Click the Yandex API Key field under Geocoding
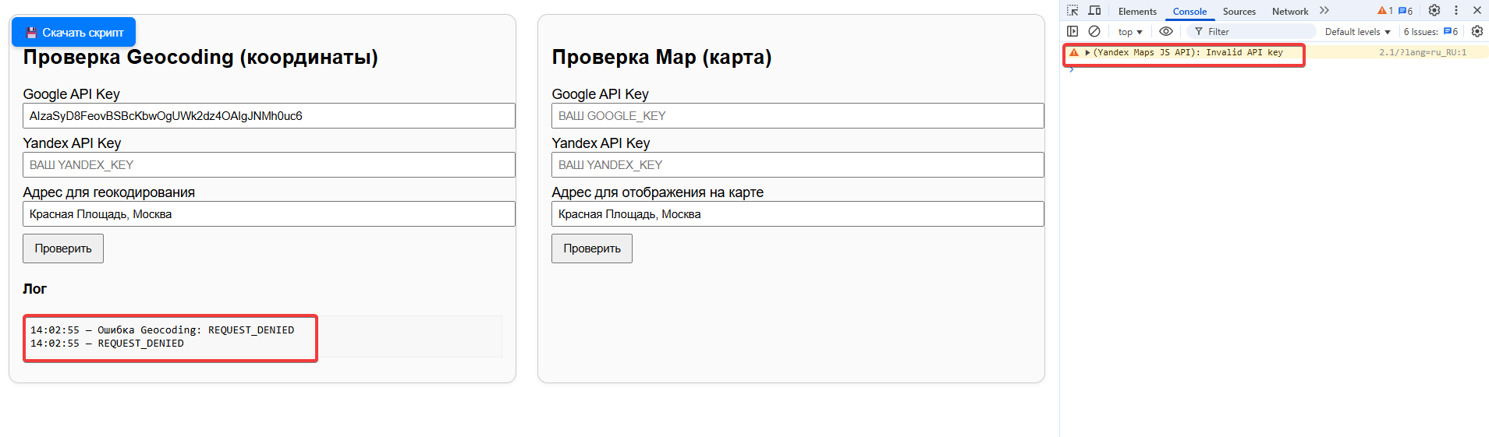Image resolution: width=1489 pixels, height=437 pixels. pos(269,165)
